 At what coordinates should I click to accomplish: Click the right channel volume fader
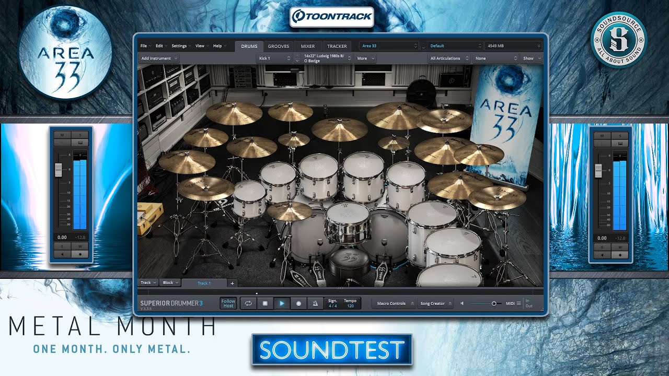tap(598, 170)
